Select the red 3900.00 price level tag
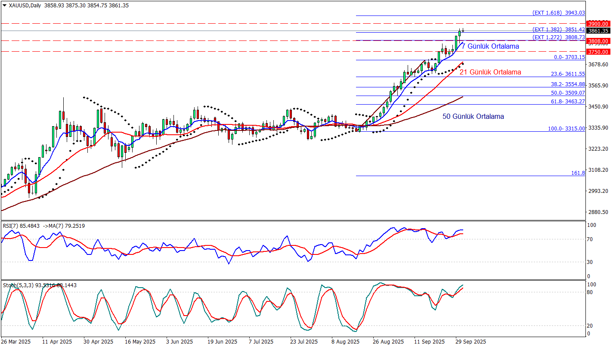Screen dimensions: 613x347 click(598, 24)
